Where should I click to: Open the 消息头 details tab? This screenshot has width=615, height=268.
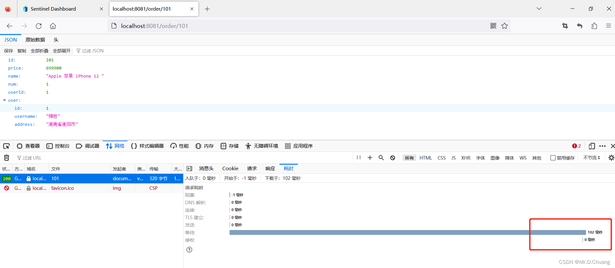[x=206, y=169]
